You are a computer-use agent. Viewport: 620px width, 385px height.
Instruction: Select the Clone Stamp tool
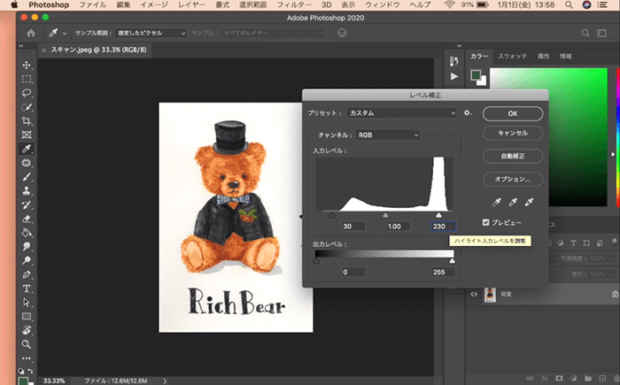(27, 190)
